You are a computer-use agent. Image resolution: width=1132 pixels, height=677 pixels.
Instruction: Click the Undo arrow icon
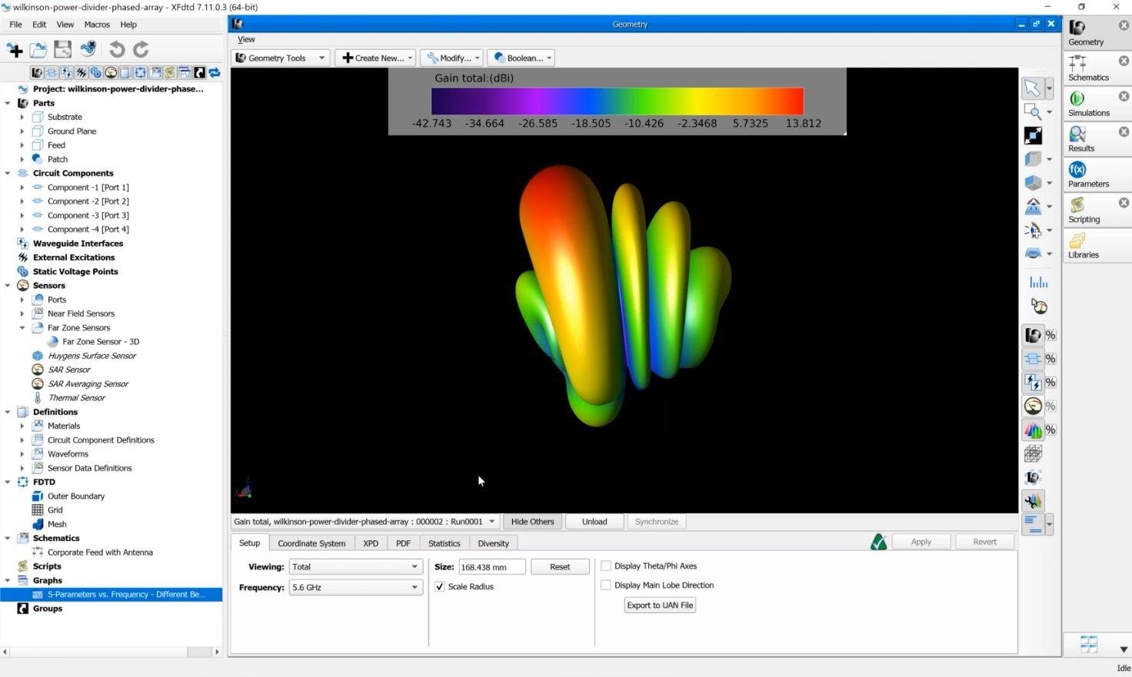click(117, 49)
